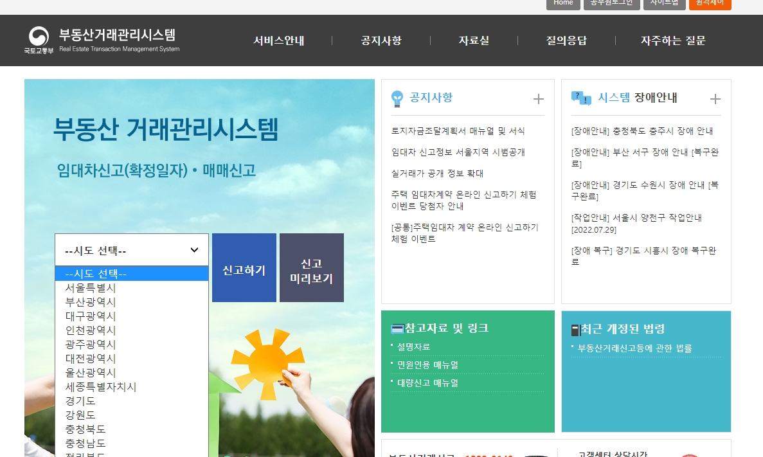This screenshot has width=763, height=457.
Task: Open the 질의응답 menu
Action: coord(566,40)
